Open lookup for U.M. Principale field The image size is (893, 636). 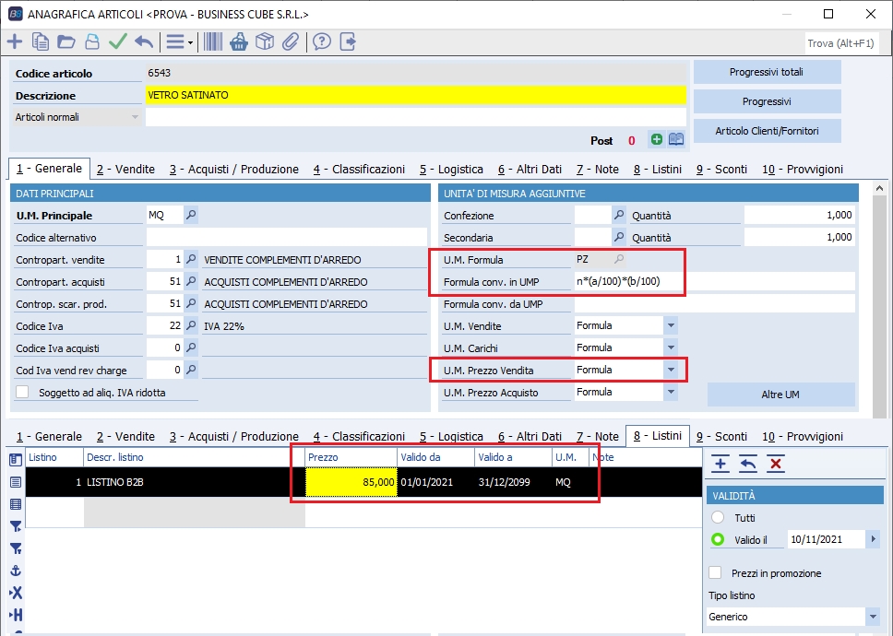(191, 216)
